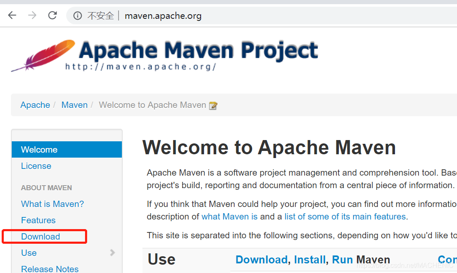Select Welcome in the sidebar
The height and width of the screenshot is (273, 457).
(67, 149)
